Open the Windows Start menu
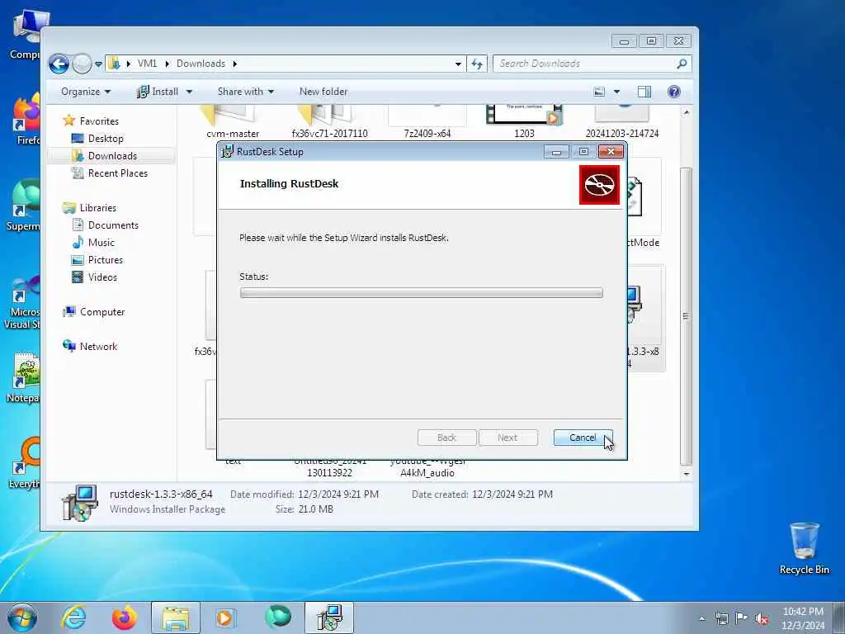Image resolution: width=845 pixels, height=634 pixels. click(22, 617)
